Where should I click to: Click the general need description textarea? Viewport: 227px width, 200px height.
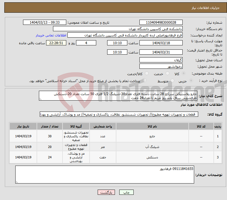pos(118,96)
